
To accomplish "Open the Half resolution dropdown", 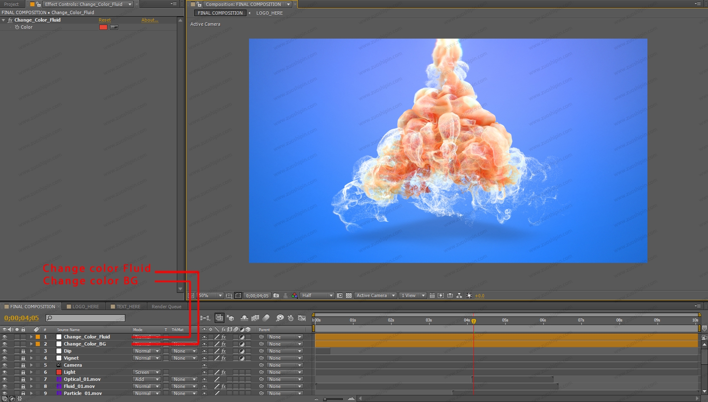I will 317,296.
